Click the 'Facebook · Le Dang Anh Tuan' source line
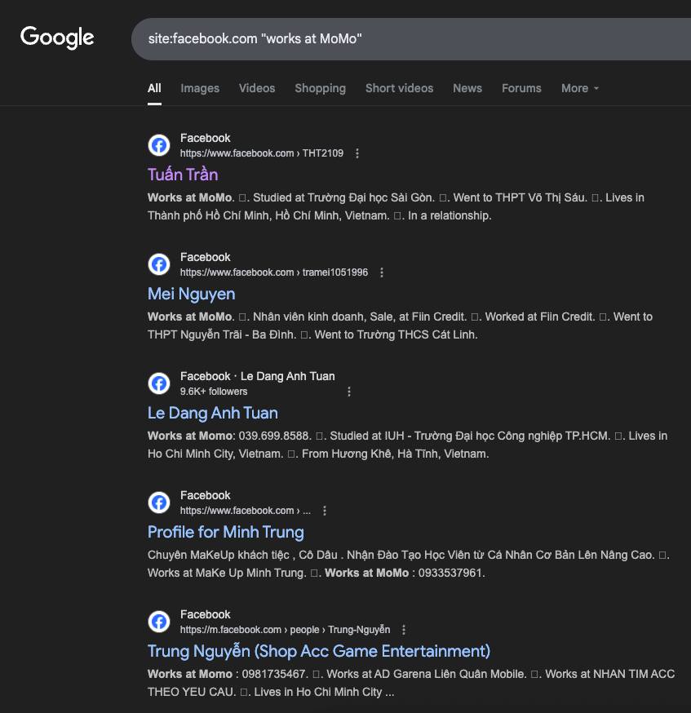 pyautogui.click(x=257, y=376)
